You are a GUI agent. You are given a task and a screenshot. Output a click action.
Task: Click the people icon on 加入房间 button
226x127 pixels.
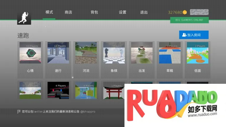tap(184, 35)
